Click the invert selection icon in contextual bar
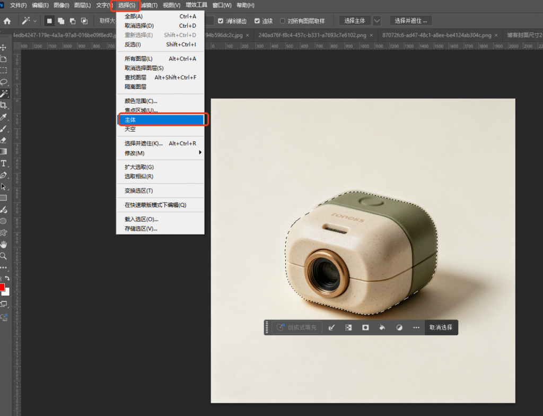Viewport: 543px width, 416px height. 348,327
